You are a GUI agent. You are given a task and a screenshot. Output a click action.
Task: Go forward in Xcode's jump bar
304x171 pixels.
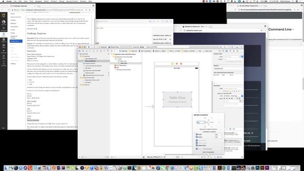[x=117, y=51]
